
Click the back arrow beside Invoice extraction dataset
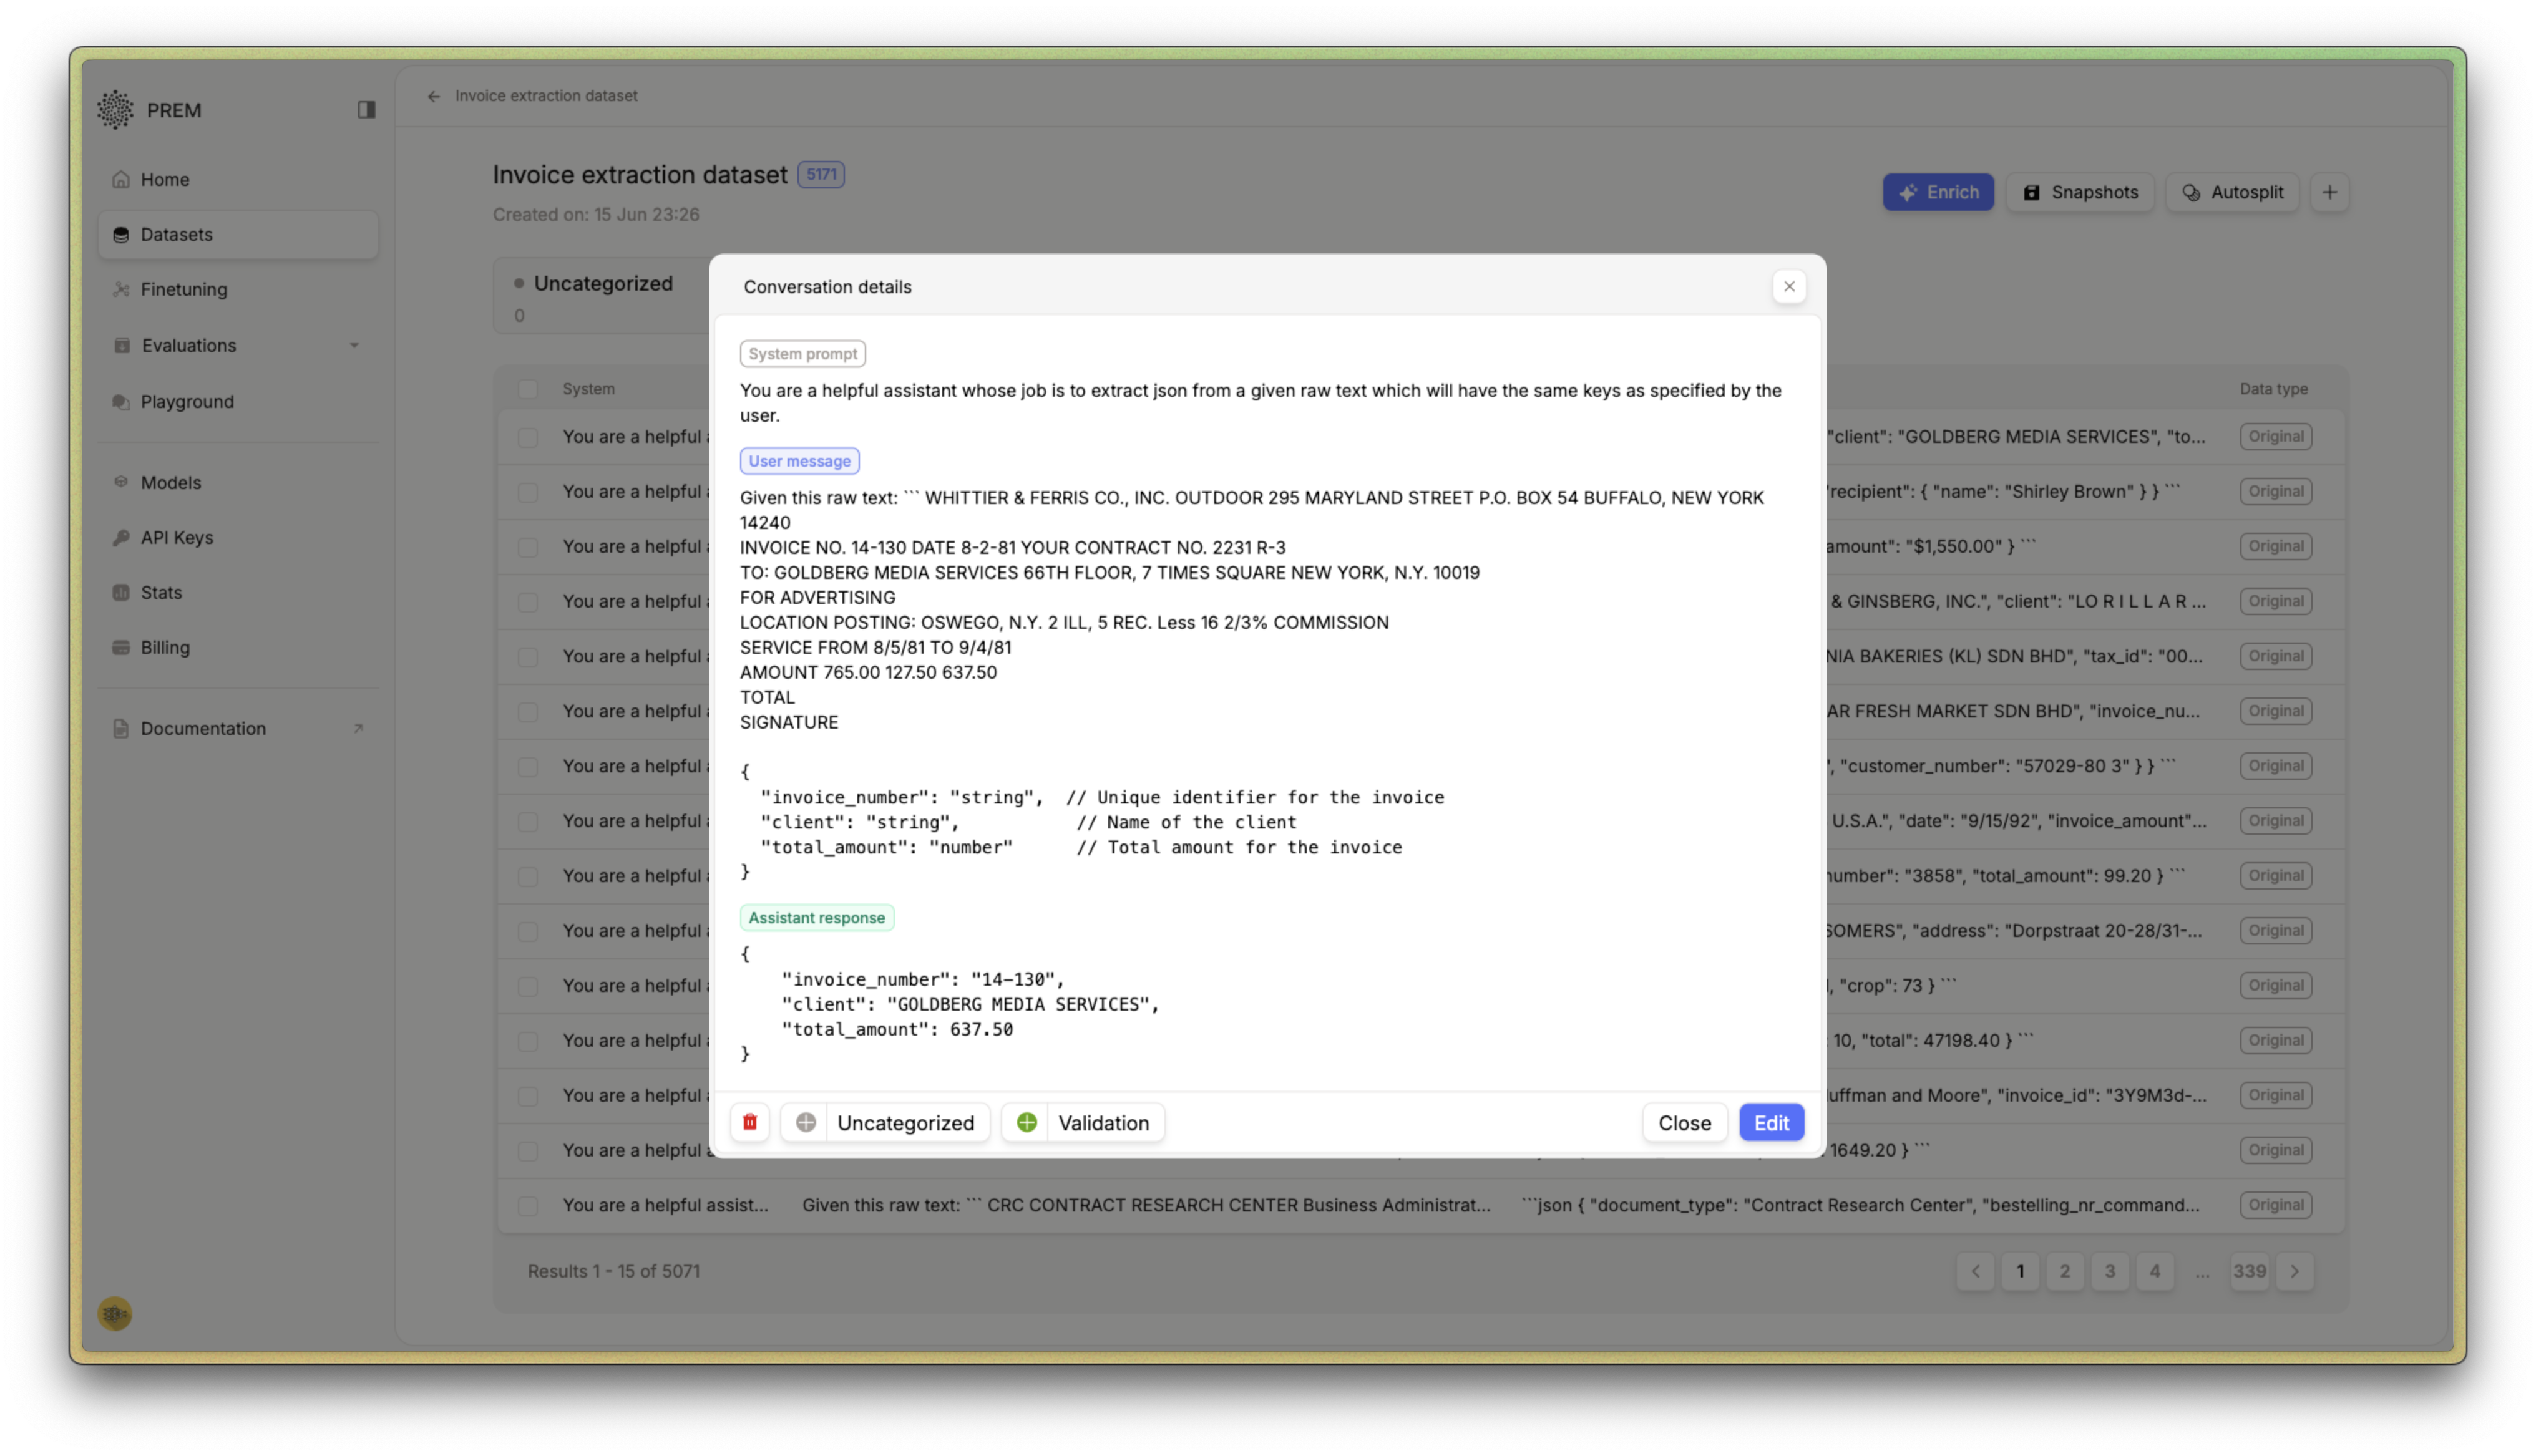[x=434, y=96]
